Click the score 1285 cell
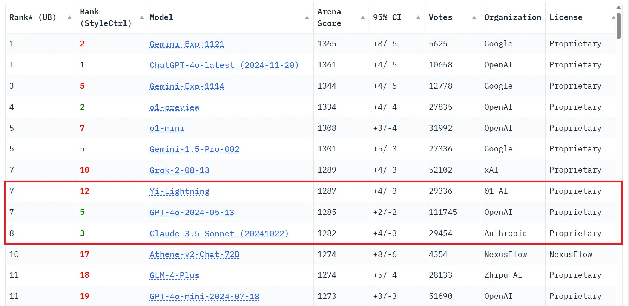This screenshot has height=306, width=629. click(x=327, y=212)
